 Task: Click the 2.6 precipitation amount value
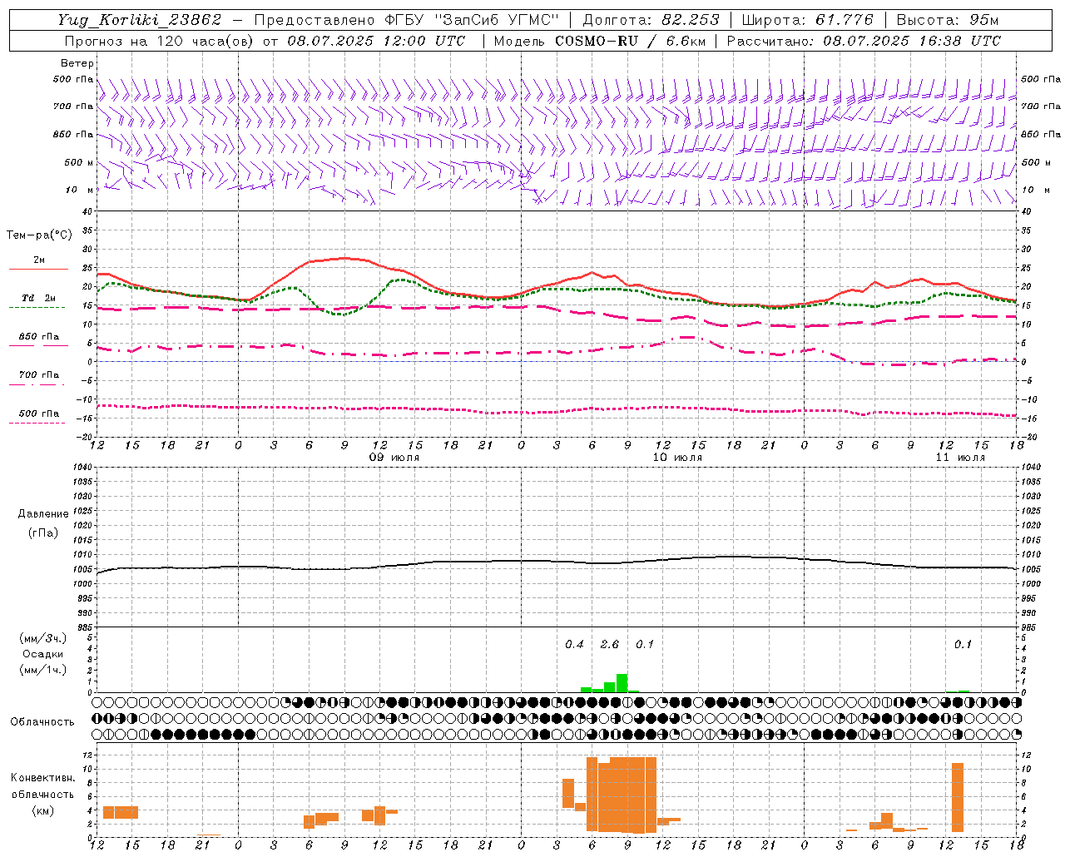click(610, 644)
